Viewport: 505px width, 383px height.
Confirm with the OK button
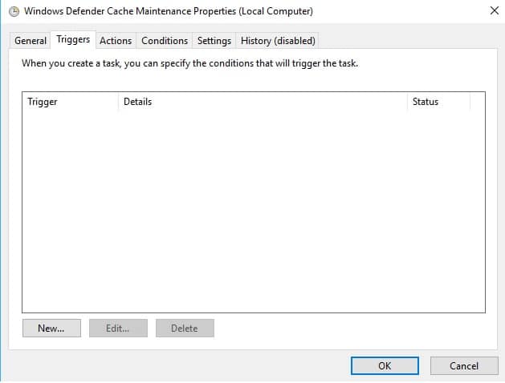tap(385, 365)
